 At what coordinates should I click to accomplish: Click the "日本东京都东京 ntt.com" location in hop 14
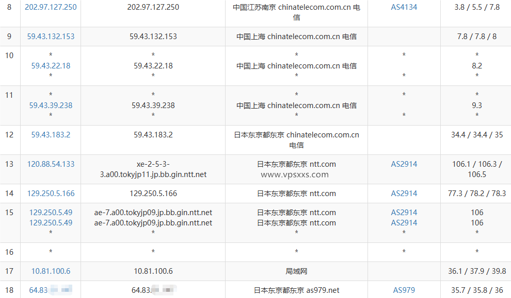(x=296, y=194)
